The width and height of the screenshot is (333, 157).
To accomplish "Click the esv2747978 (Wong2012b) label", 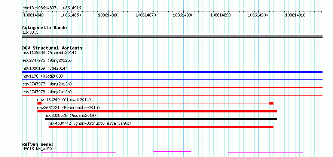I will (47, 92).
